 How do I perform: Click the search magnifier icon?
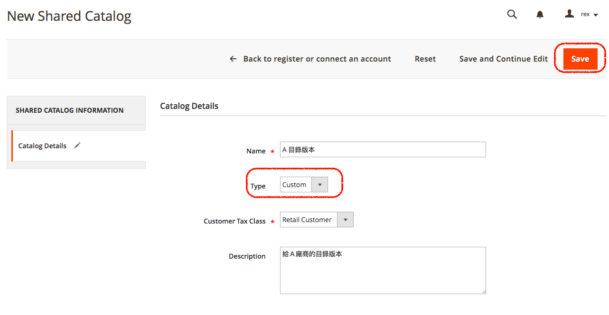tap(512, 14)
